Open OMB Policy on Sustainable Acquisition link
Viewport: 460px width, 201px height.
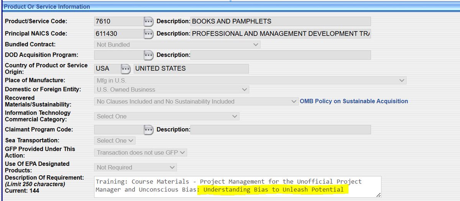[354, 101]
